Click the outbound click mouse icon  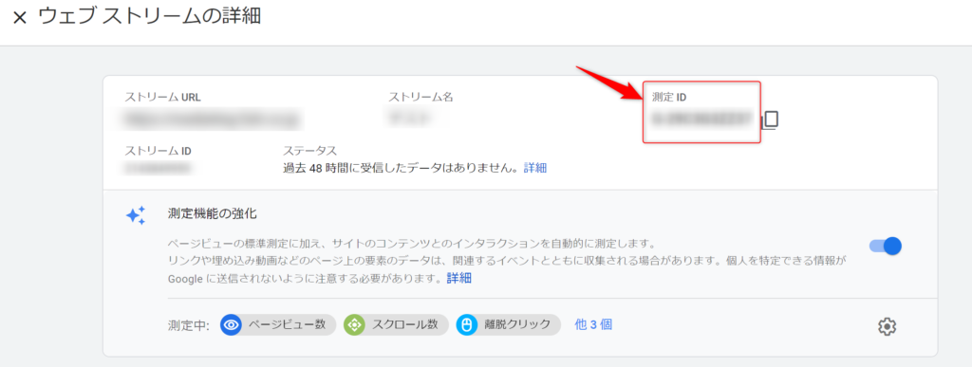pyautogui.click(x=467, y=324)
